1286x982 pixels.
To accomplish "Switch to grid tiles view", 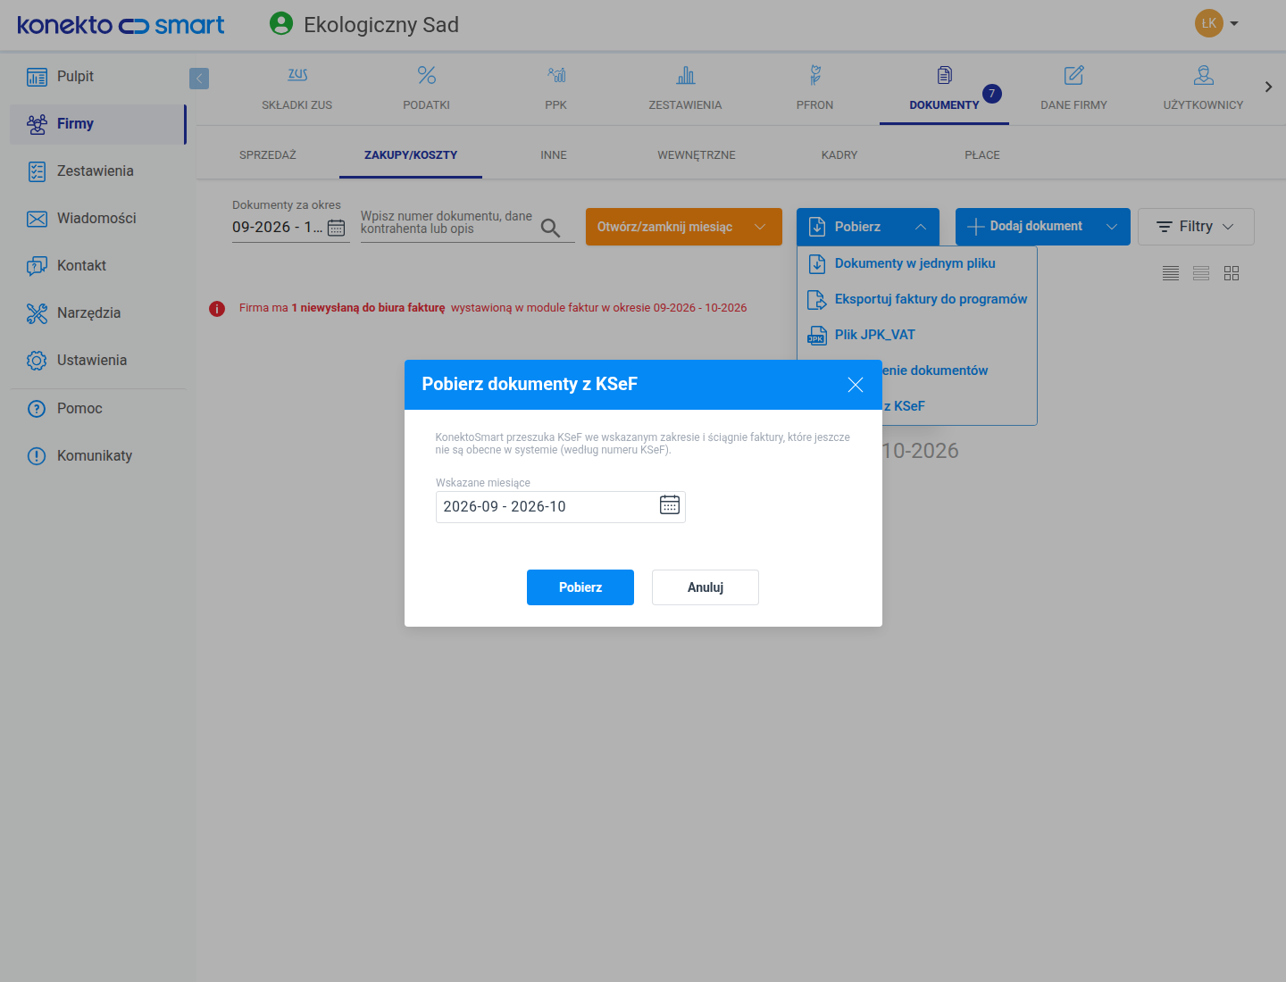I will [1232, 273].
